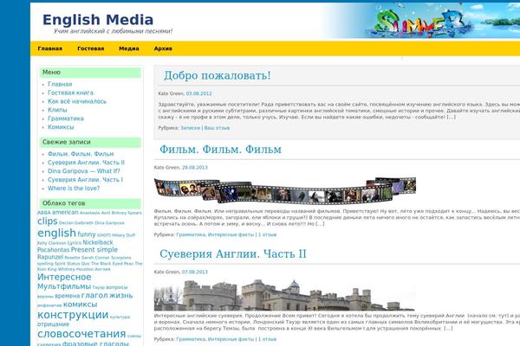Open recent post Where is the love?
520x346 pixels.
pos(74,189)
